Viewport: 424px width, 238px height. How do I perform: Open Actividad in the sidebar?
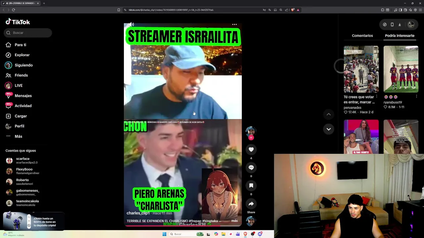pos(23,106)
